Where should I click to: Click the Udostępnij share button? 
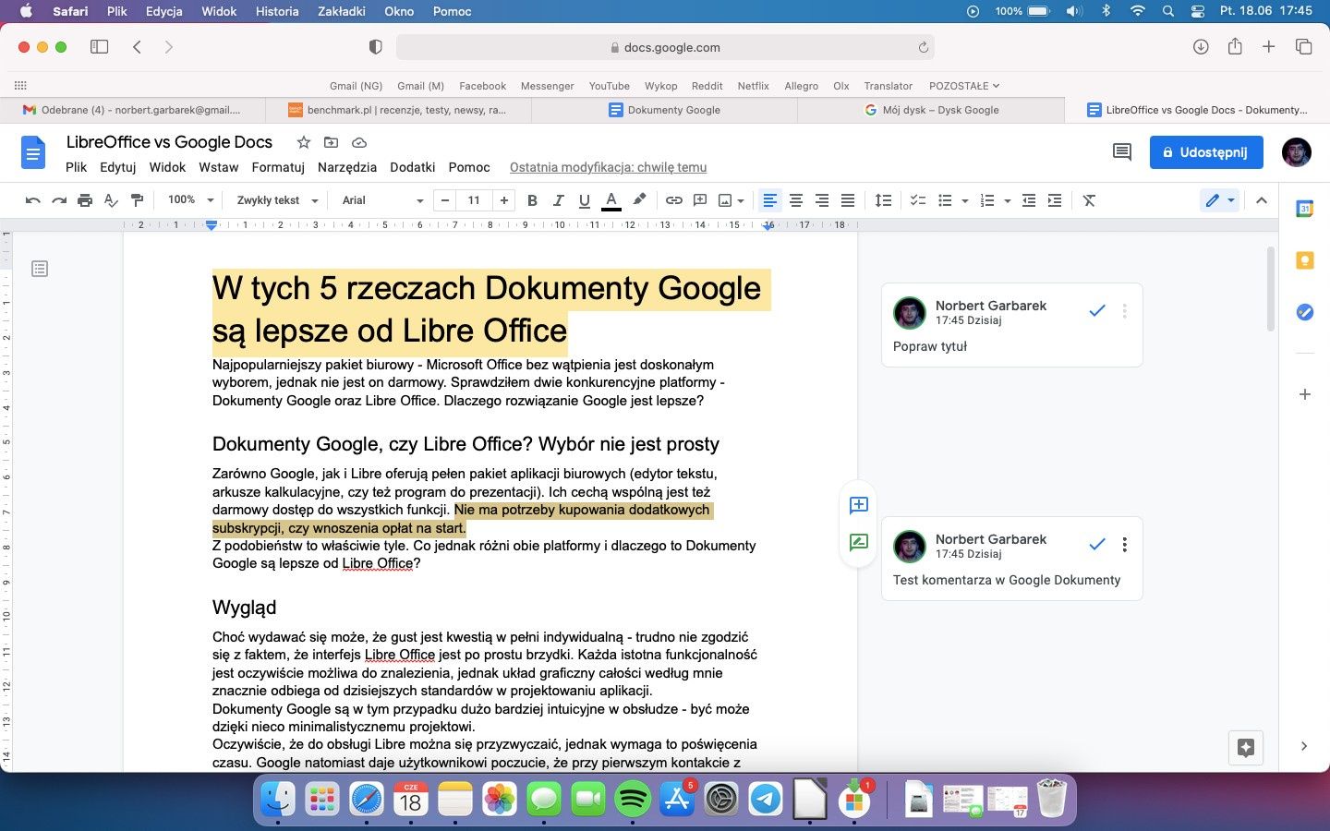tap(1205, 152)
